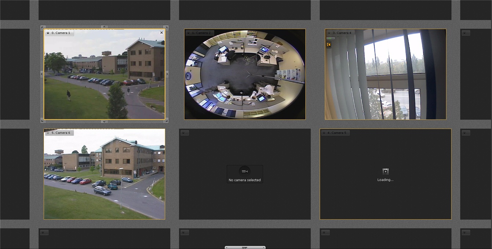Click the camera icon above 'No camera selected'
Viewport: 492px width, 249px height.
click(x=245, y=171)
